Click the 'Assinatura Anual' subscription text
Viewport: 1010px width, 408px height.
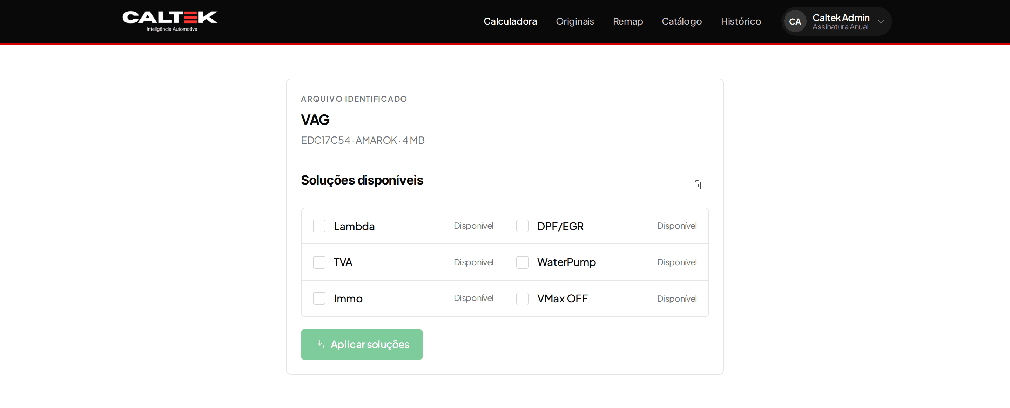(840, 27)
